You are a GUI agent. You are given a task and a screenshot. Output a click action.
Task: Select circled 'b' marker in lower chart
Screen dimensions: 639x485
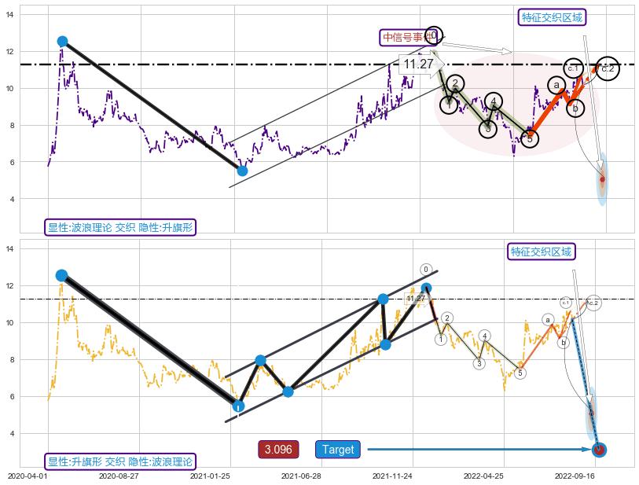[x=563, y=343]
